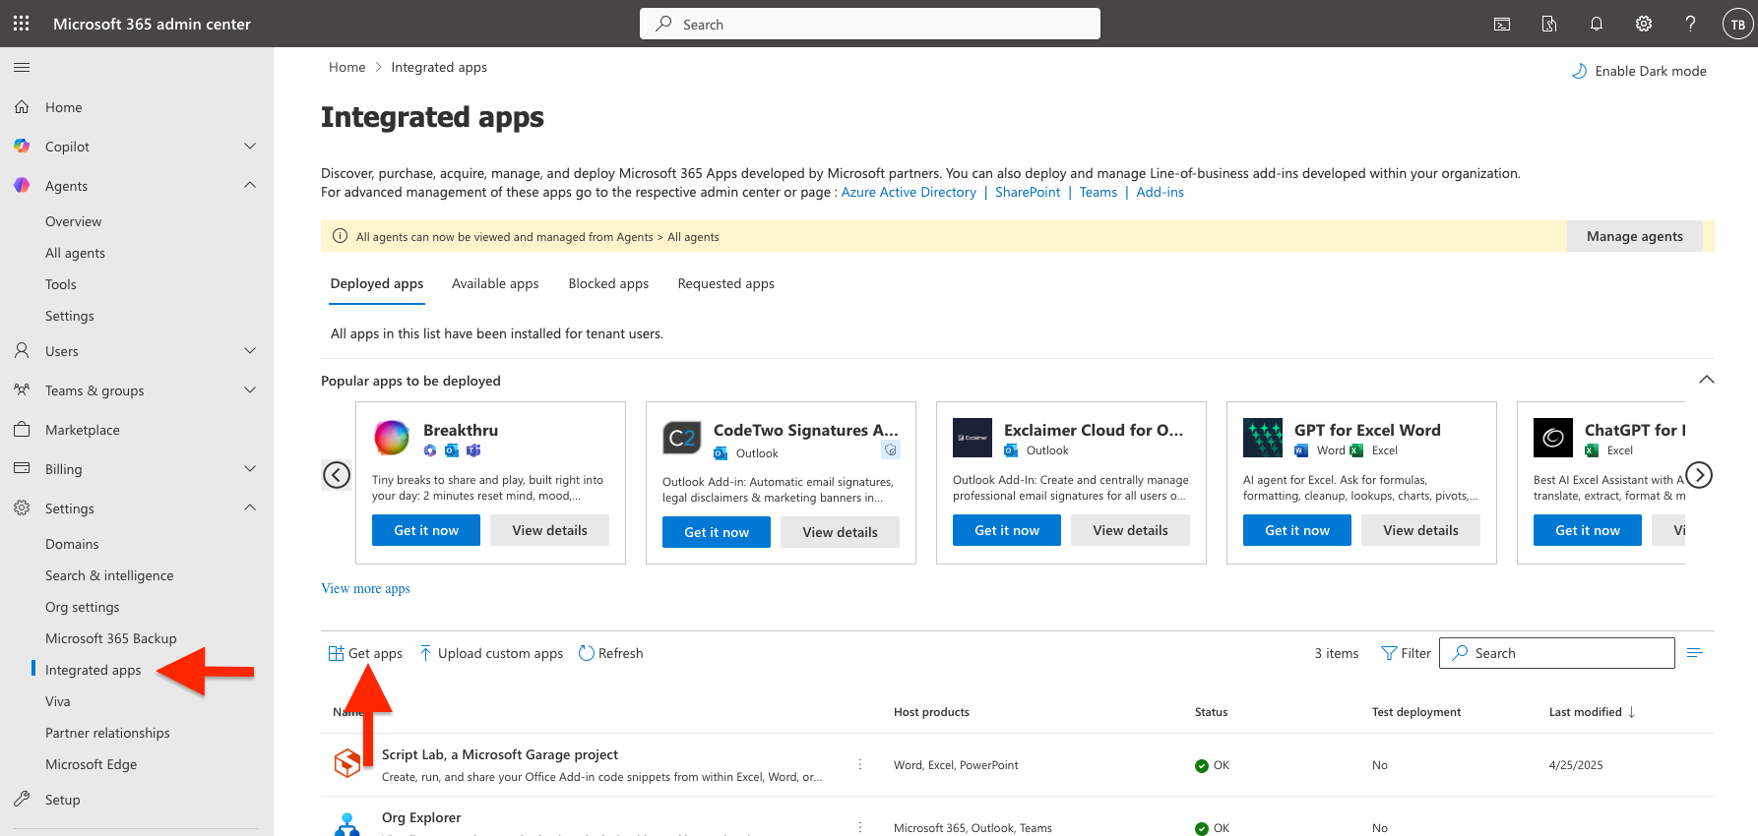Click the notifications bell icon
Viewport: 1758px width, 836px height.
[x=1597, y=24]
